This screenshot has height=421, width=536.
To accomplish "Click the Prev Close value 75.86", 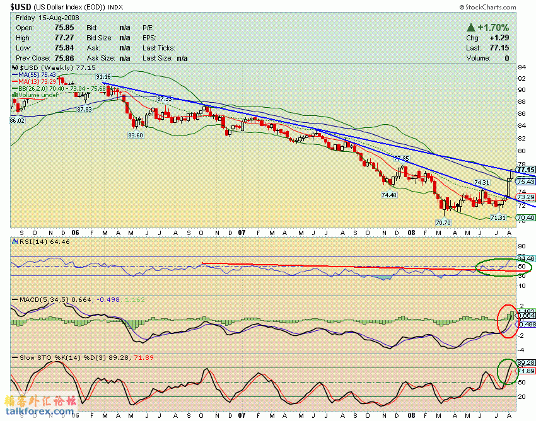I will (x=64, y=58).
